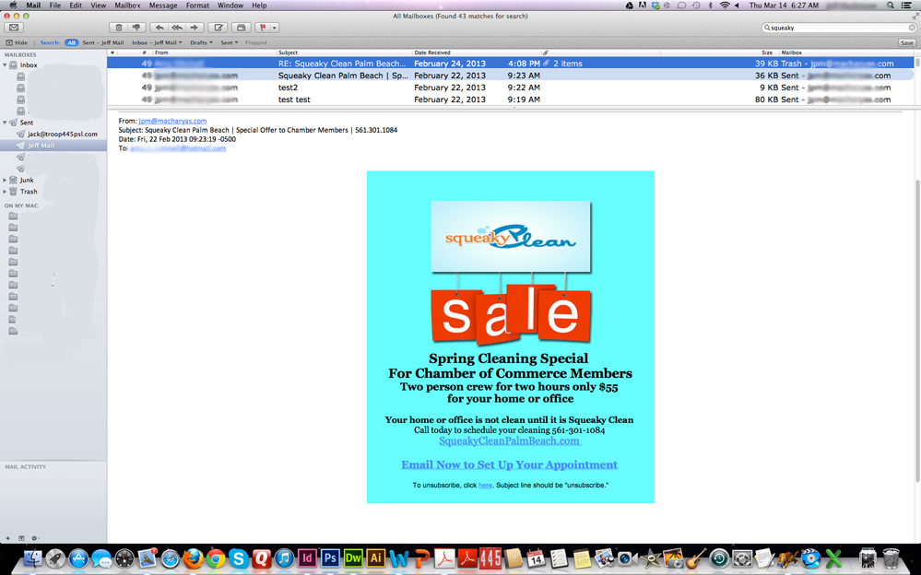Limit search to Sent – Jeff Mail

[102, 43]
